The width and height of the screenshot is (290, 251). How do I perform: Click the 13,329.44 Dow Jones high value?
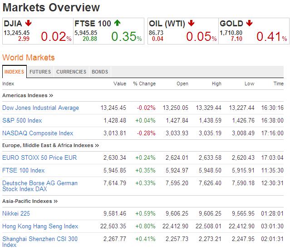click(x=209, y=108)
